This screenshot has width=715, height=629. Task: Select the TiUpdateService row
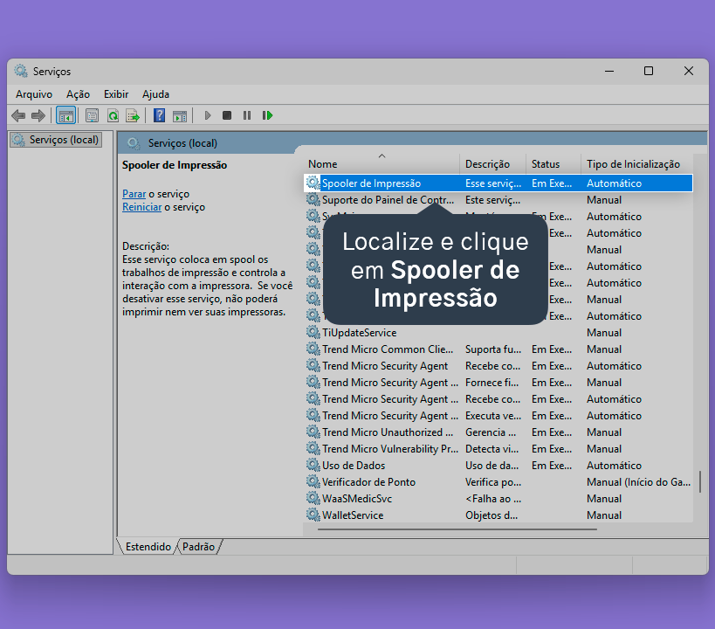click(x=498, y=332)
